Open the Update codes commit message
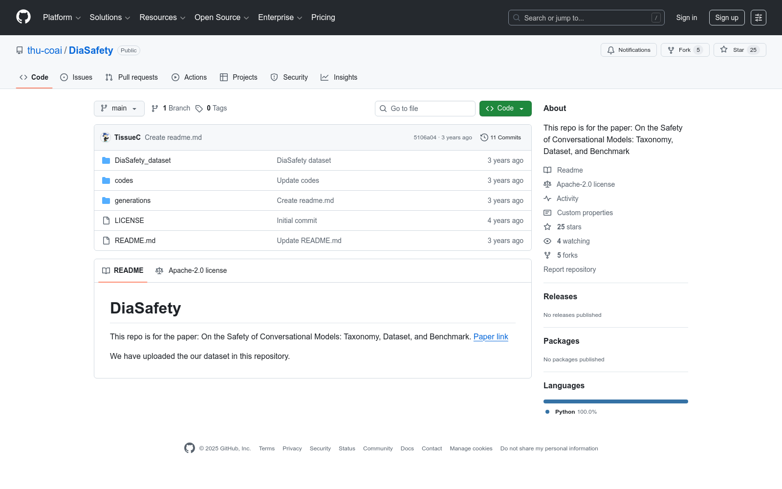This screenshot has height=489, width=782. pos(298,180)
